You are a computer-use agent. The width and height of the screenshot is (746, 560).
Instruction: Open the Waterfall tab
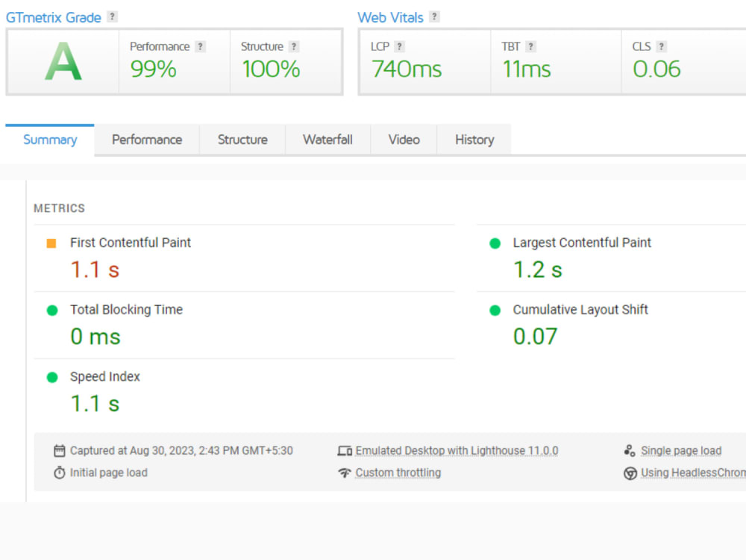click(x=327, y=140)
